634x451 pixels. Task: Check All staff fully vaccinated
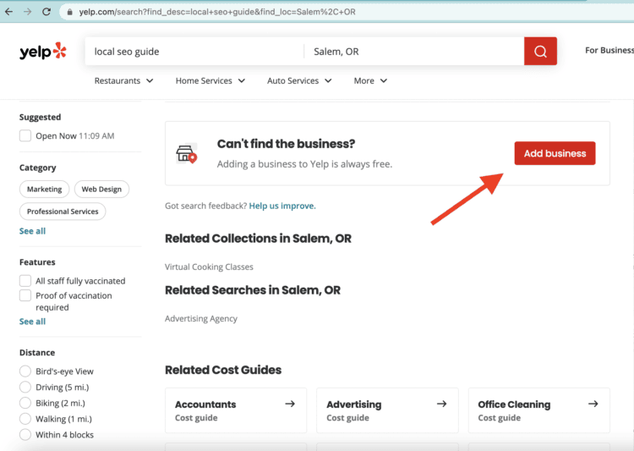[x=25, y=281]
